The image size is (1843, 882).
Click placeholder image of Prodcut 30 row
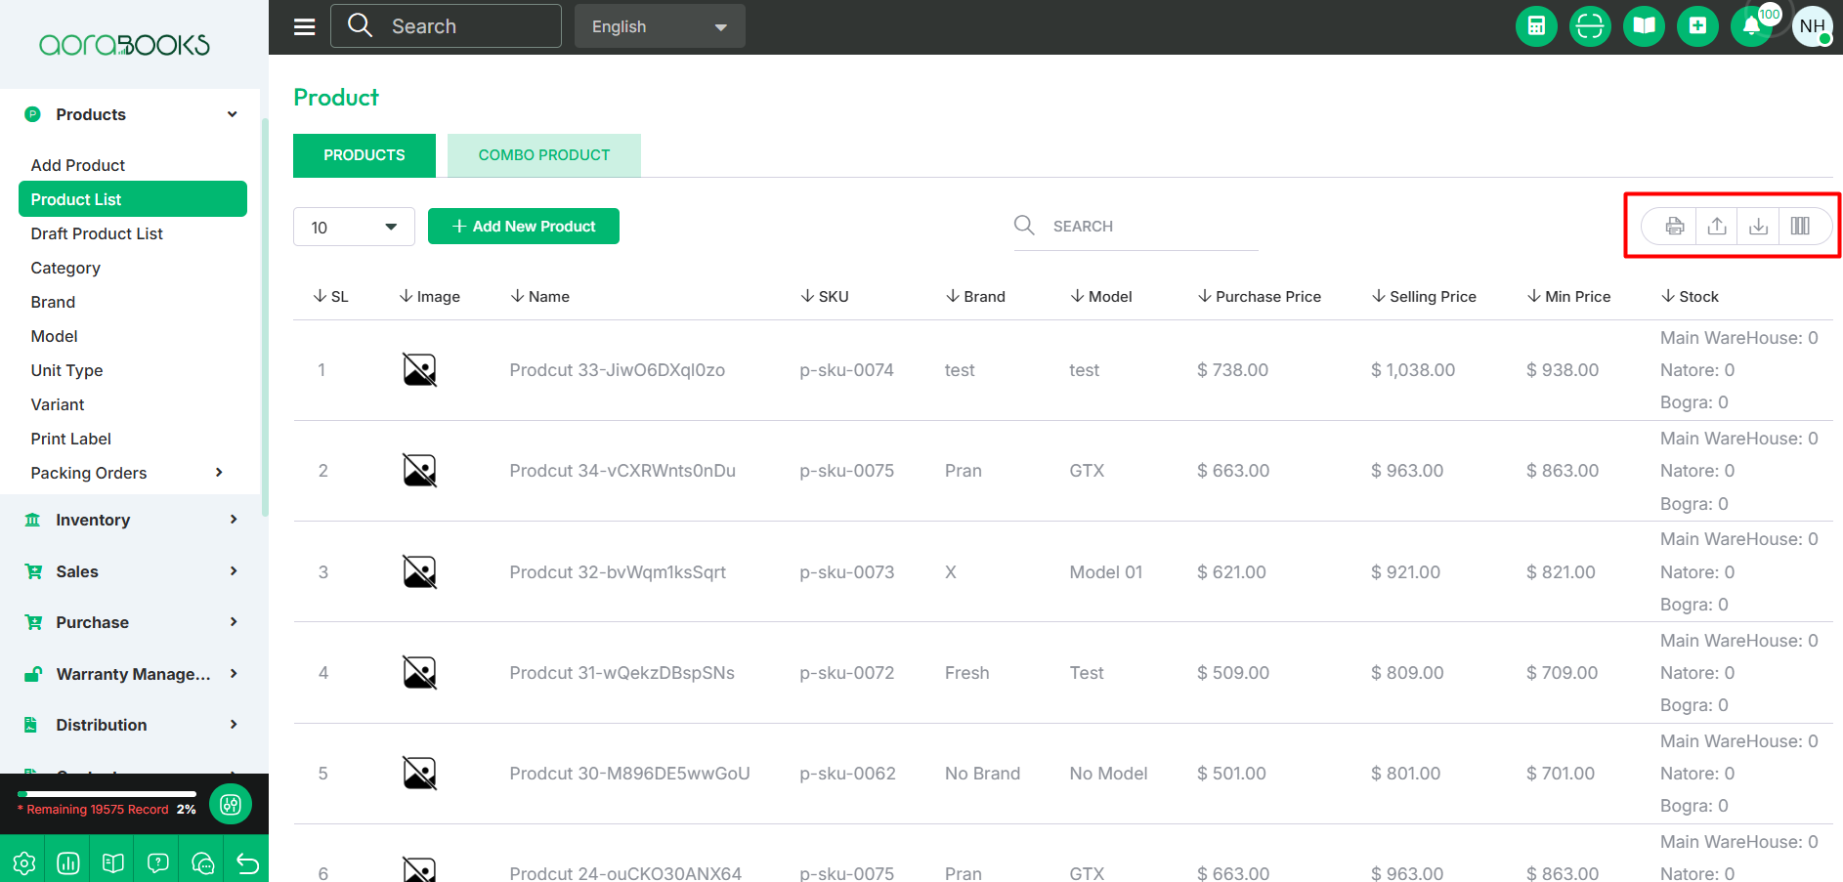click(419, 773)
